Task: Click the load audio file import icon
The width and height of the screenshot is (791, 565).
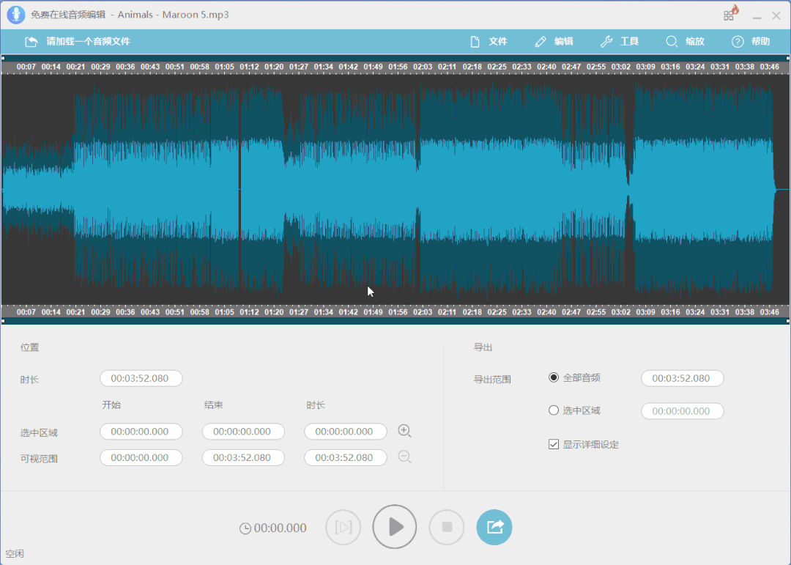Action: (x=31, y=41)
